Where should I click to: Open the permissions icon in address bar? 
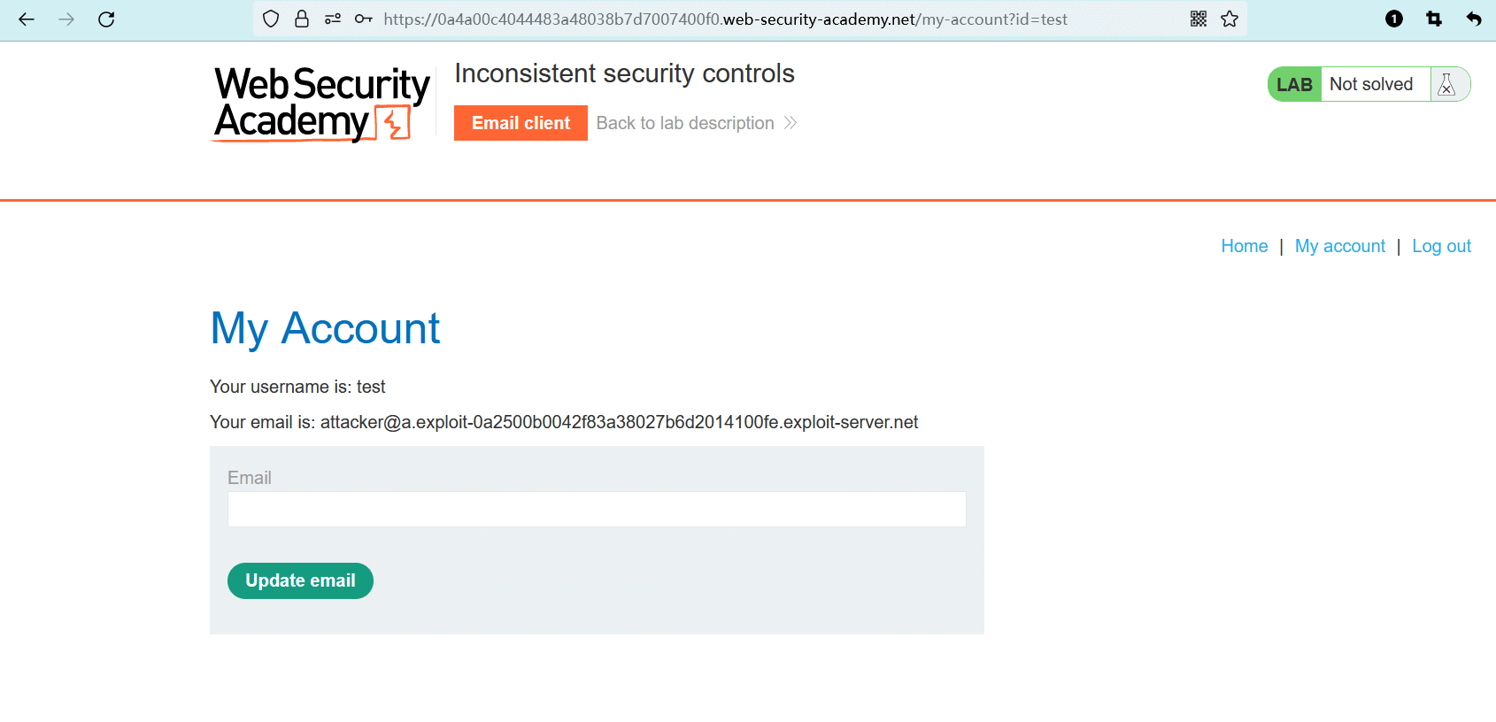pyautogui.click(x=333, y=19)
